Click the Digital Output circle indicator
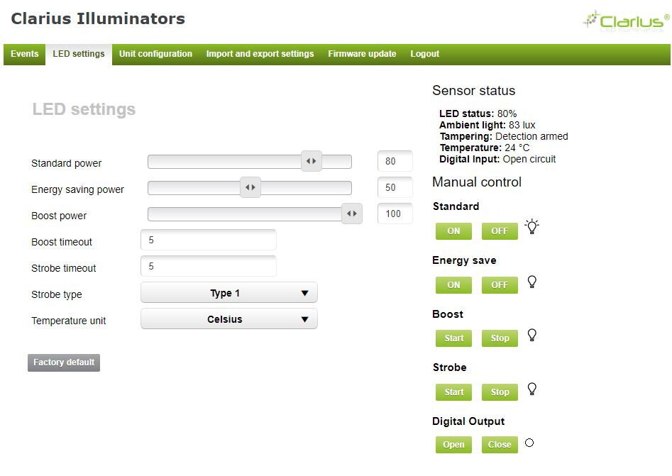The height and width of the screenshot is (476, 672). point(529,443)
